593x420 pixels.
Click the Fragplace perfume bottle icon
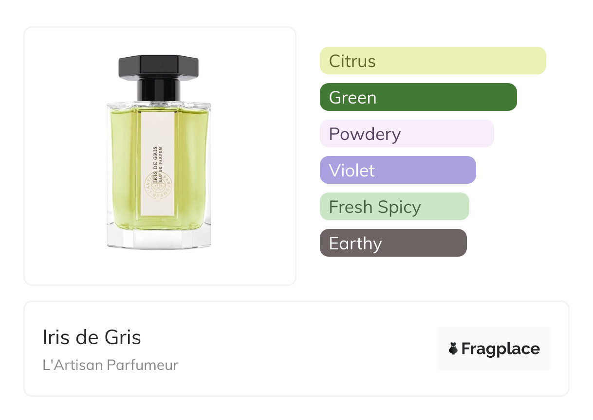coord(453,349)
